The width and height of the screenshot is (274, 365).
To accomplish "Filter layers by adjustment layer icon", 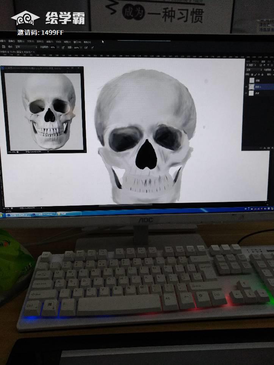I will click(x=265, y=65).
